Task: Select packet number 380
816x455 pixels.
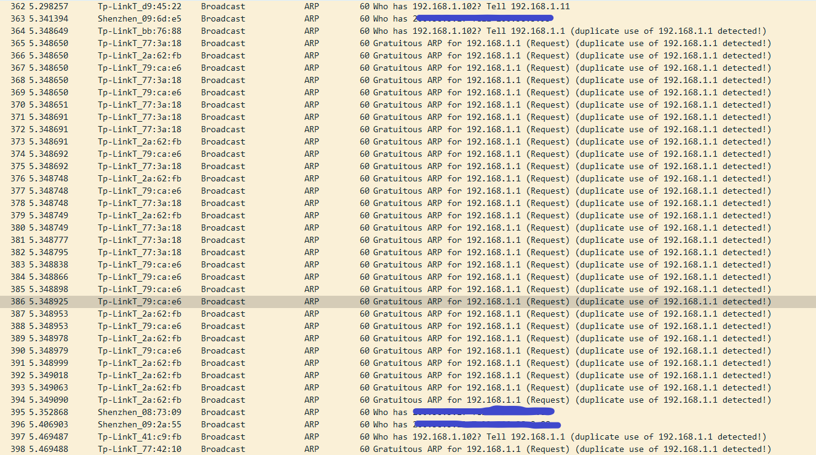Action: point(408,228)
